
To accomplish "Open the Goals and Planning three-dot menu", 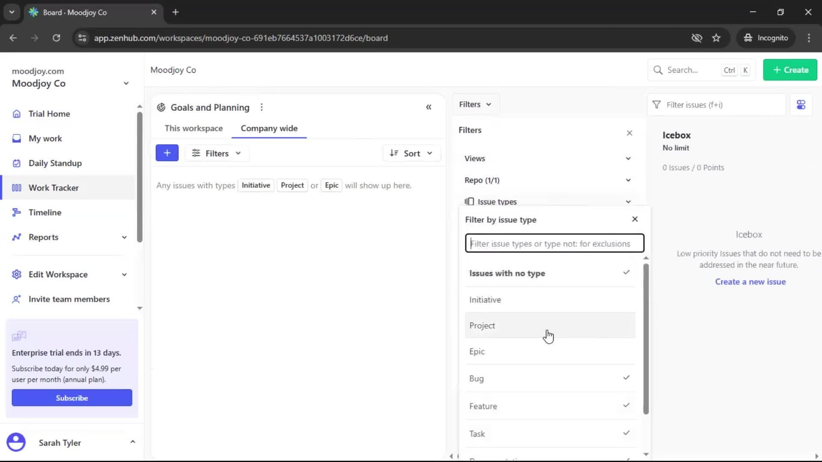I will 262,107.
